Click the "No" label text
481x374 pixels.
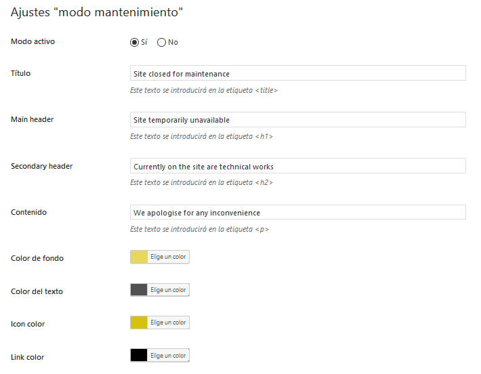[x=173, y=43]
